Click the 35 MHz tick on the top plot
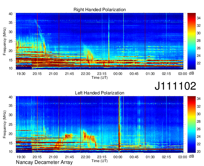The image size is (204, 166). (10, 23)
